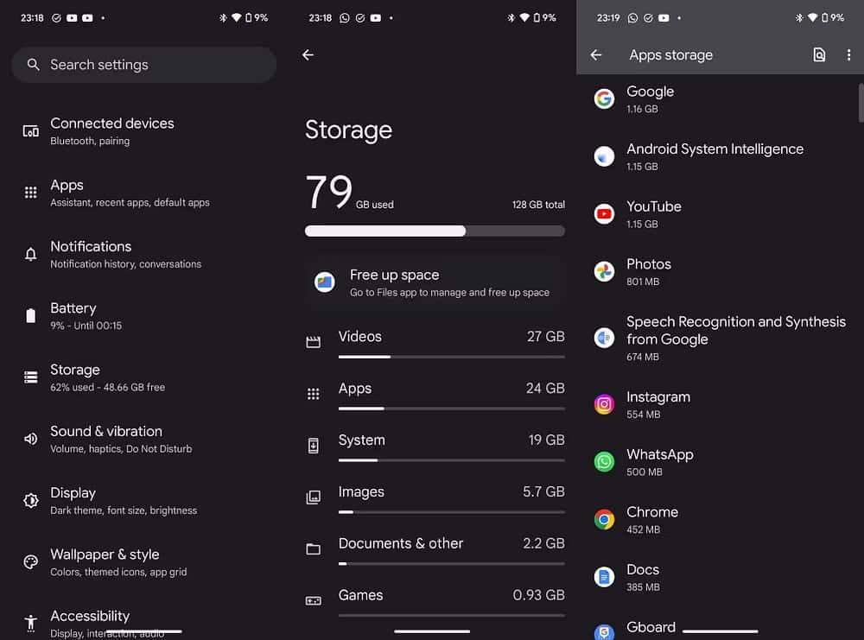
Task: Open Android System Intelligence storage details
Action: tap(715, 156)
